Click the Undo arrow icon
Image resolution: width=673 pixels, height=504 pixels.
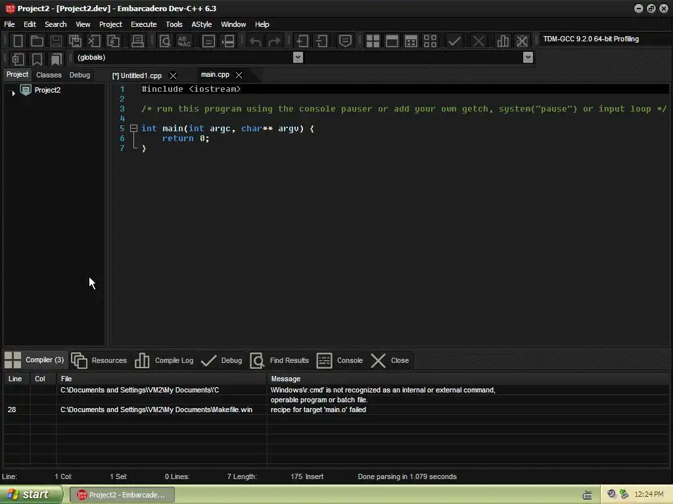[x=256, y=41]
